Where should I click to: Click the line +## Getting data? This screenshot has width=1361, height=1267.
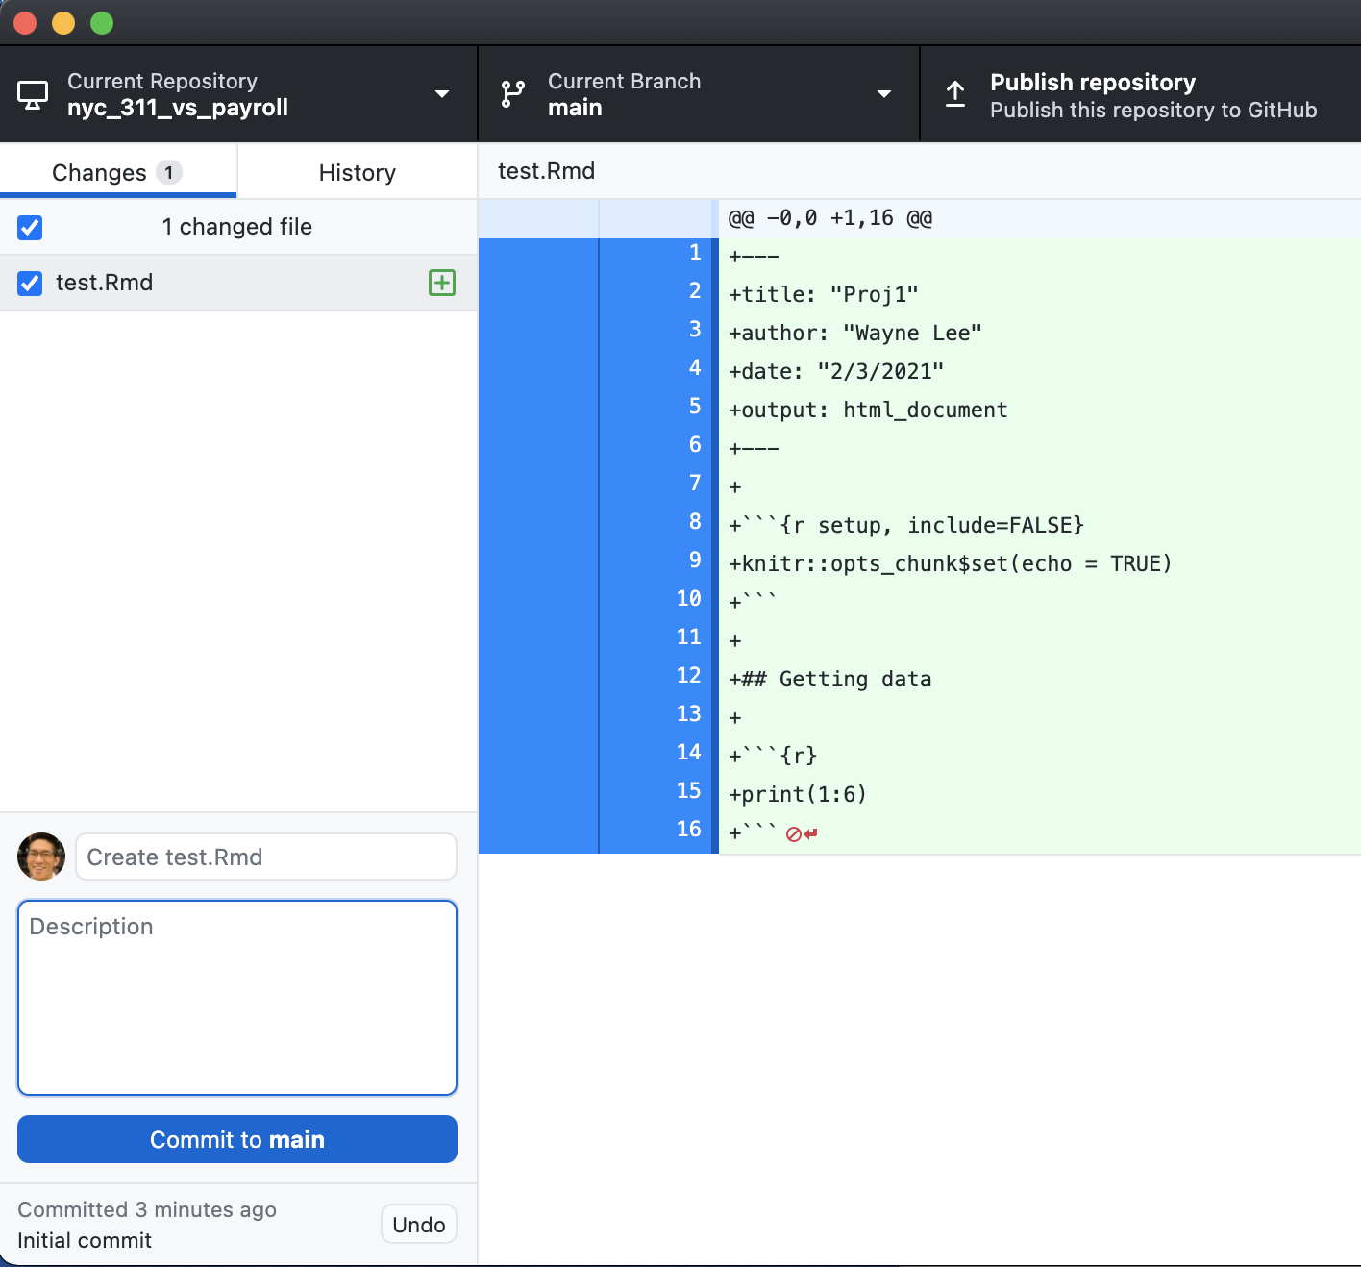point(829,680)
